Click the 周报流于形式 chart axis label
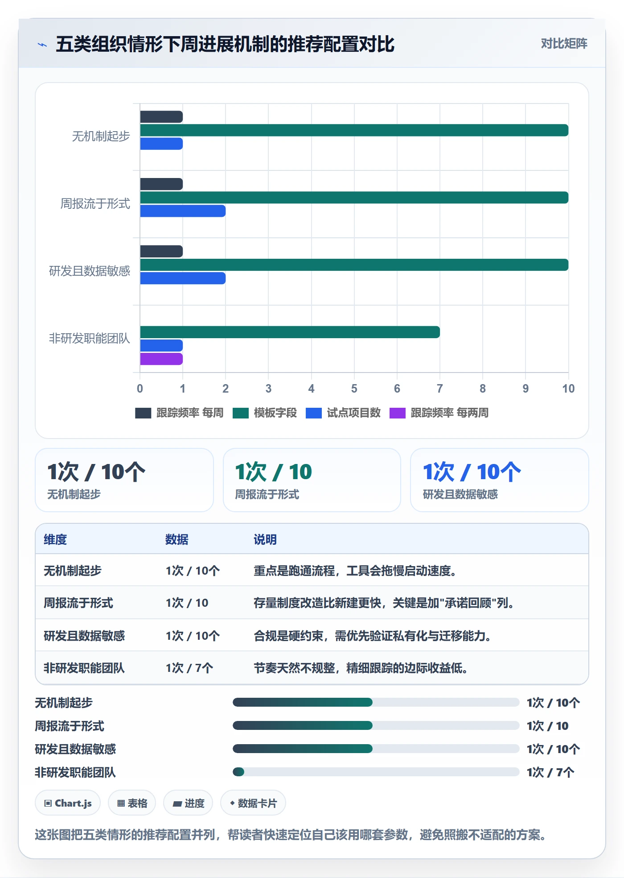Viewport: 624px width, 878px height. click(95, 204)
